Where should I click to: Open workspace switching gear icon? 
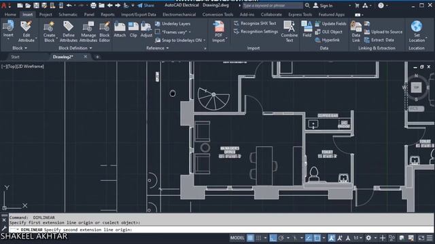click(368, 238)
